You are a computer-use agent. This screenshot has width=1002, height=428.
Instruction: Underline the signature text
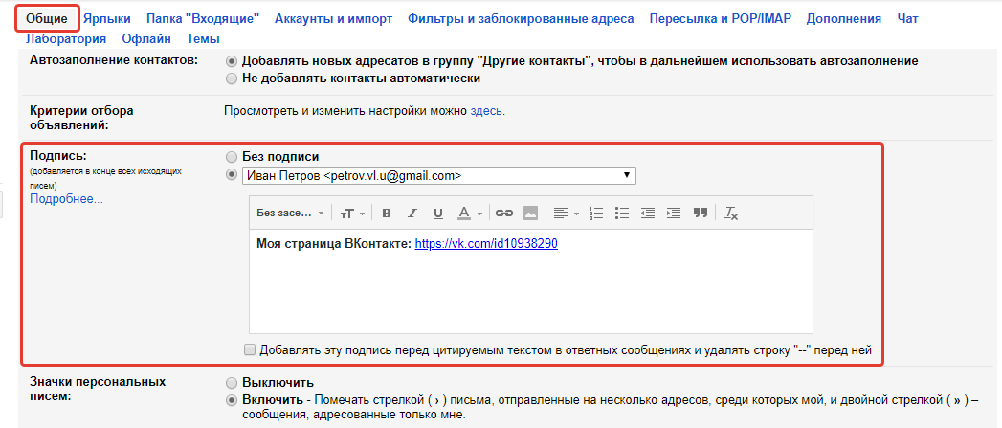click(438, 213)
